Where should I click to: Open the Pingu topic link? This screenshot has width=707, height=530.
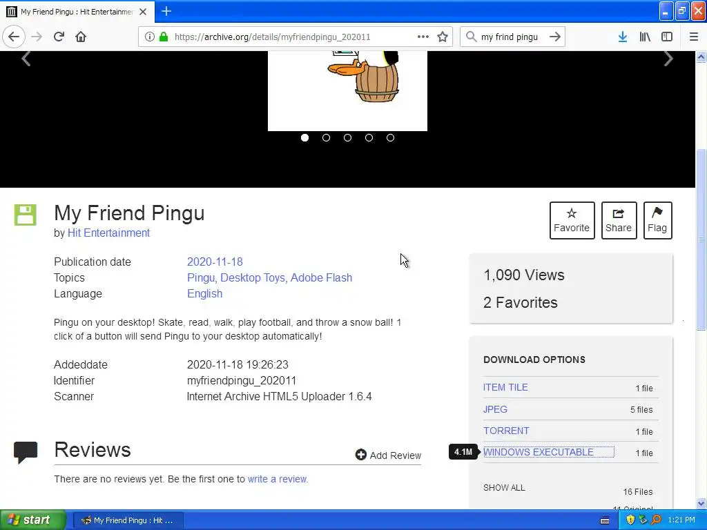(x=202, y=277)
